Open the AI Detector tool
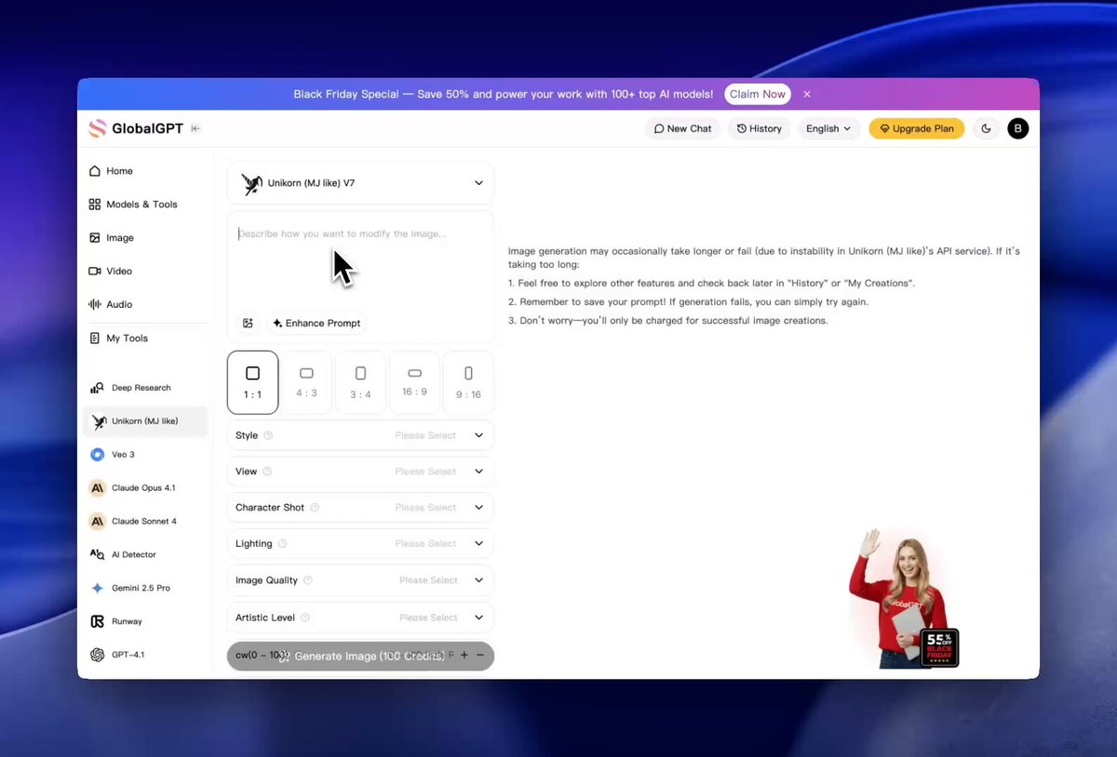1117x757 pixels. click(145, 555)
